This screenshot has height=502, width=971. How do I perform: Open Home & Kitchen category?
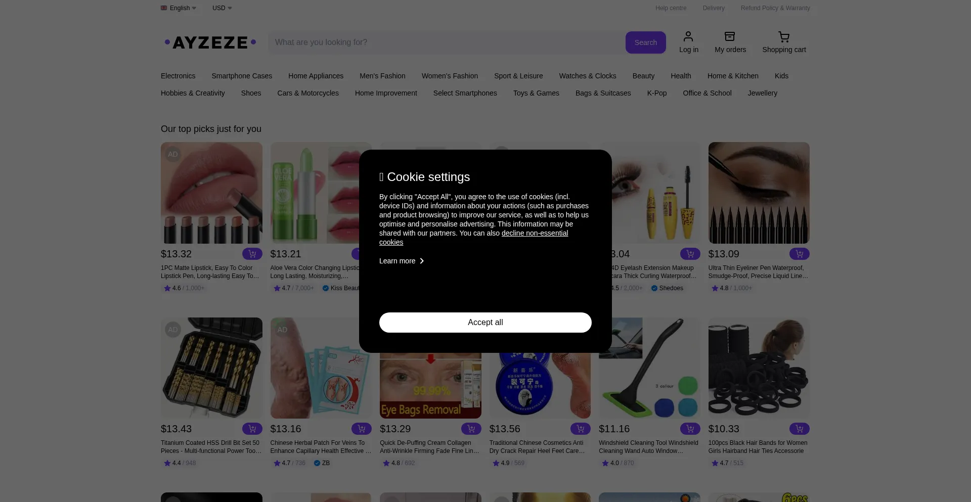tap(733, 76)
